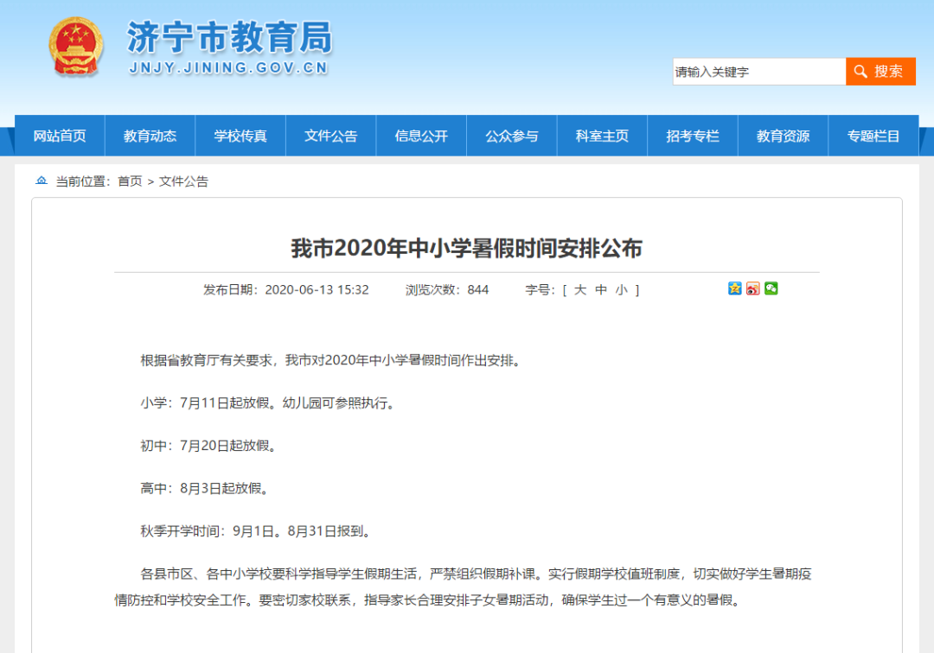
Task: Set font size to medium (中)
Action: point(601,290)
